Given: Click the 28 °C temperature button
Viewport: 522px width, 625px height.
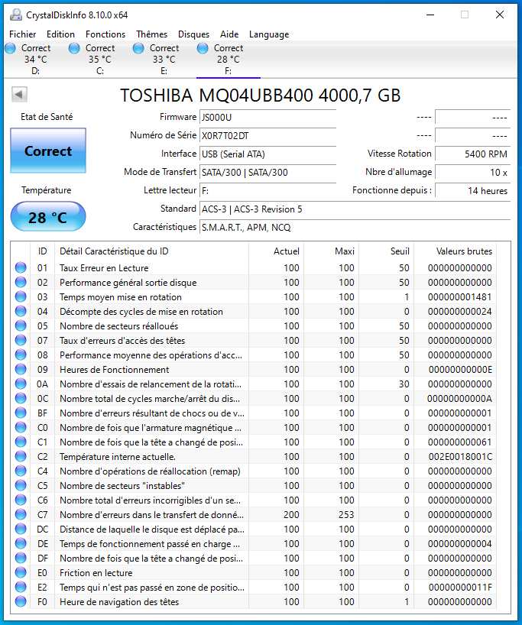Looking at the screenshot, I should tap(48, 217).
